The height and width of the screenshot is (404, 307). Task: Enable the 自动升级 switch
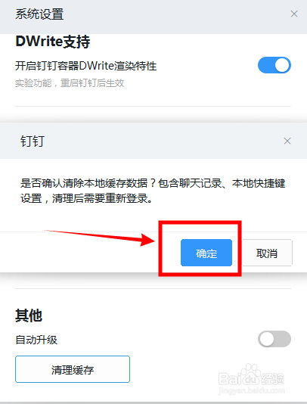(274, 339)
